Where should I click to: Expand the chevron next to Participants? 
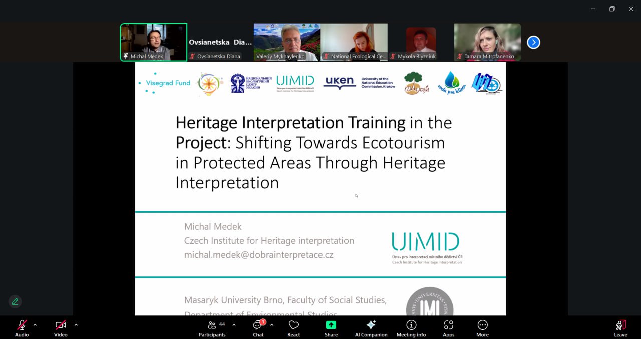coord(234,325)
